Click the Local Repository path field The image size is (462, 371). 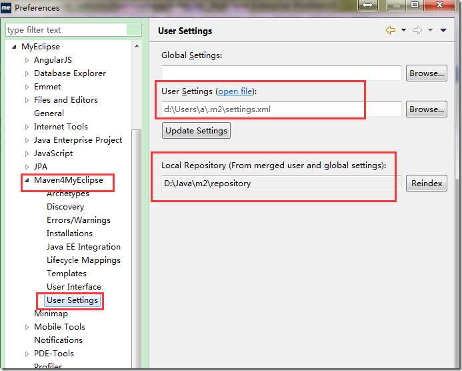[281, 183]
